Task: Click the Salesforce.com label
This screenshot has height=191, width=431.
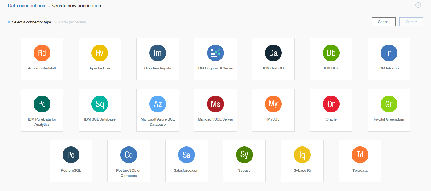Action: pyautogui.click(x=187, y=170)
